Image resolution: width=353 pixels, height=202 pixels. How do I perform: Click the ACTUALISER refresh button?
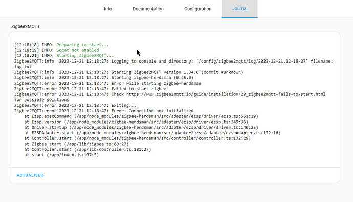(x=30, y=175)
